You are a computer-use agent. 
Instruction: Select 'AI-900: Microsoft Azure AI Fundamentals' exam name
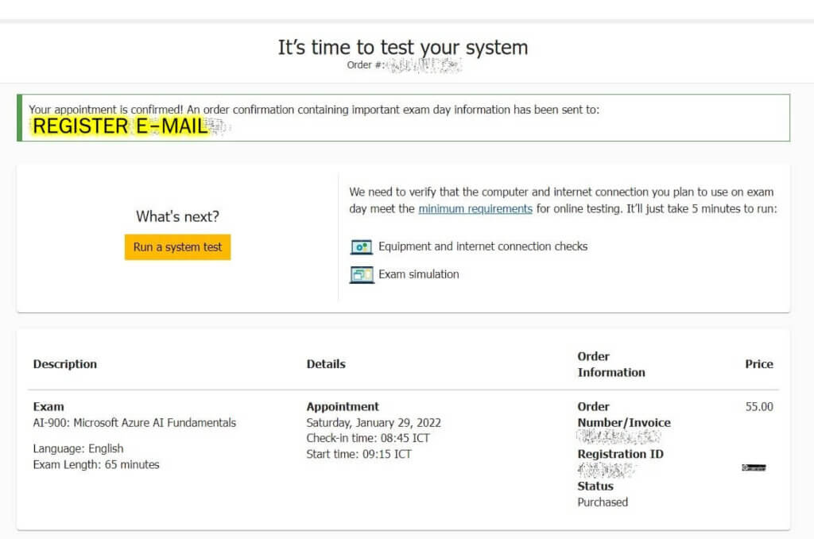coord(134,423)
